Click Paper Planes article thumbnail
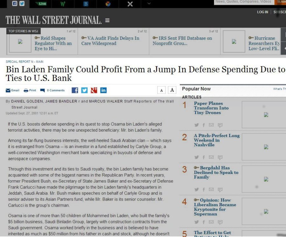Viewport: 286px width, 237px height. 264,115
